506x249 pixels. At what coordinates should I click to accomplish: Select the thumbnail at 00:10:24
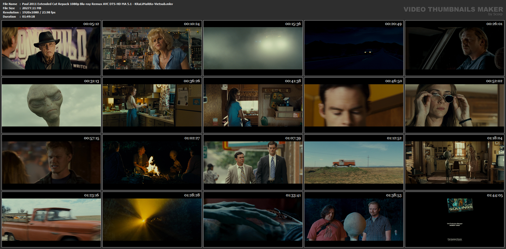(152, 48)
